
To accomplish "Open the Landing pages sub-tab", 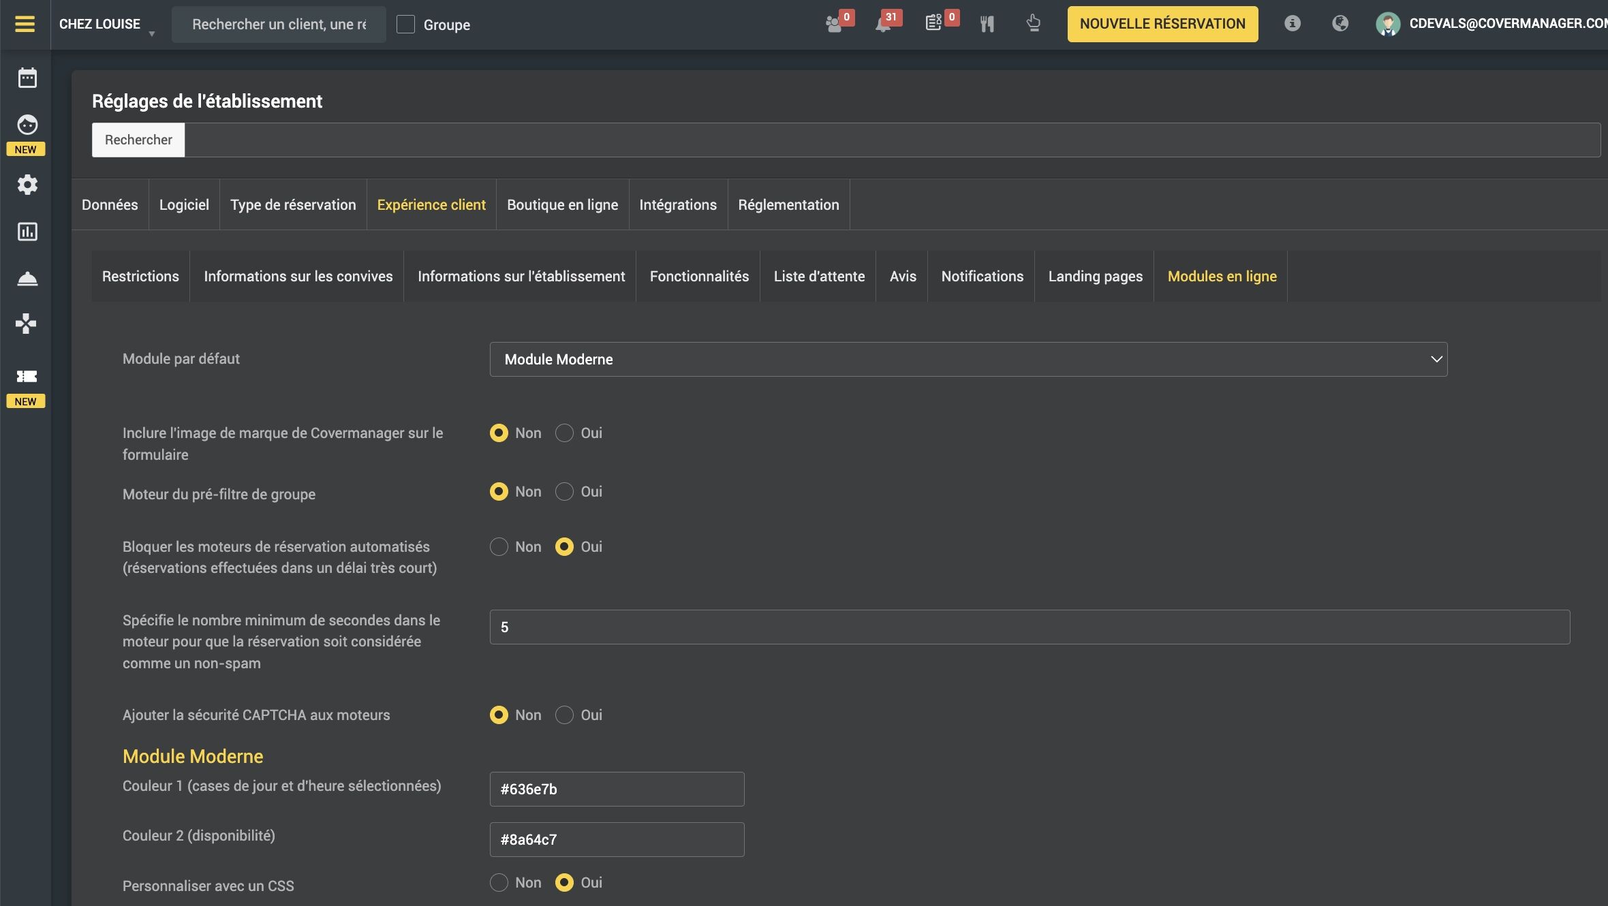I will (1095, 277).
